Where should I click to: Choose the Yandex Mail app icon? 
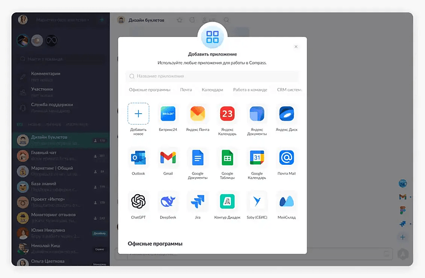[x=198, y=114]
